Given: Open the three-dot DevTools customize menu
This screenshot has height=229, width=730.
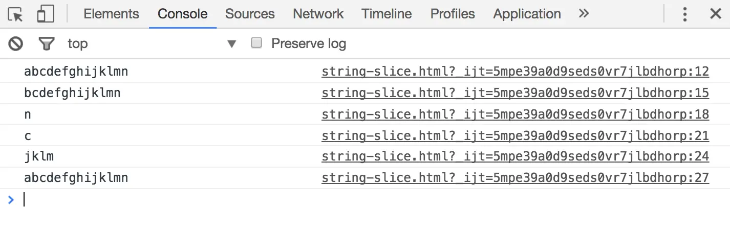Looking at the screenshot, I should tap(685, 14).
